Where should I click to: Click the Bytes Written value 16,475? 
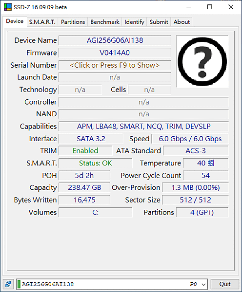click(x=84, y=200)
